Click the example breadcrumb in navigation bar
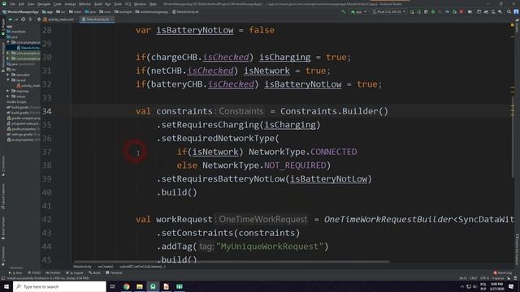Screen dimensions: 520x292 point(123,11)
